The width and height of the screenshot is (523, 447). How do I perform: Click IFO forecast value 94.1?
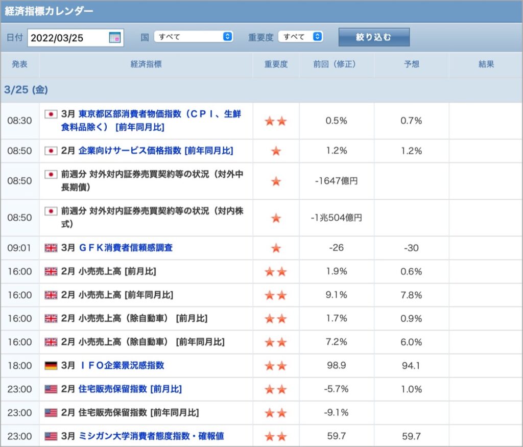(411, 366)
